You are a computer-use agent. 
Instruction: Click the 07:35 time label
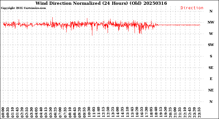pyautogui.click(x=65, y=112)
